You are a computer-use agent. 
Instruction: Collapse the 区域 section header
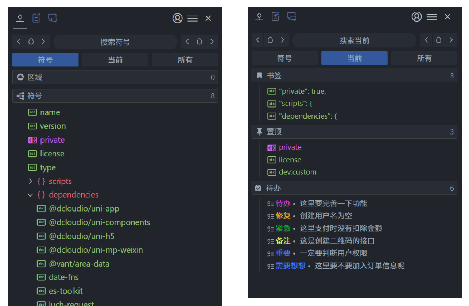(x=115, y=77)
